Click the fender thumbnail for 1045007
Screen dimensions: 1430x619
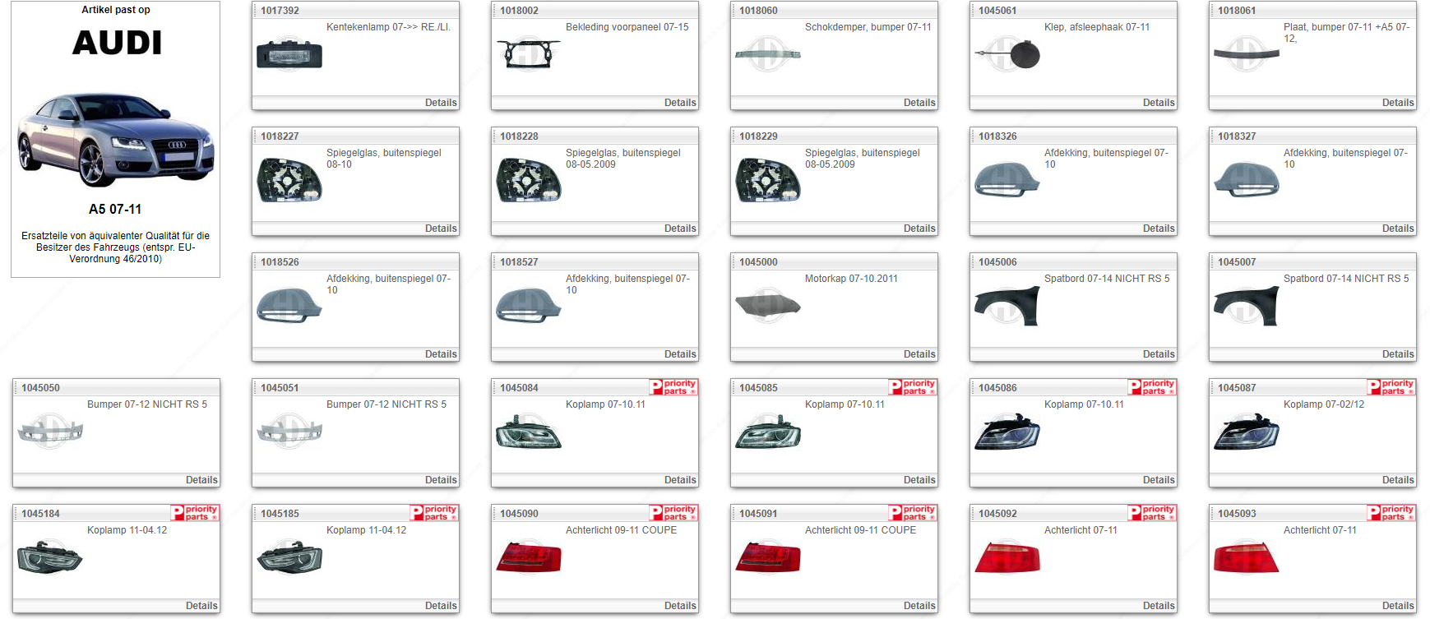pyautogui.click(x=1247, y=306)
